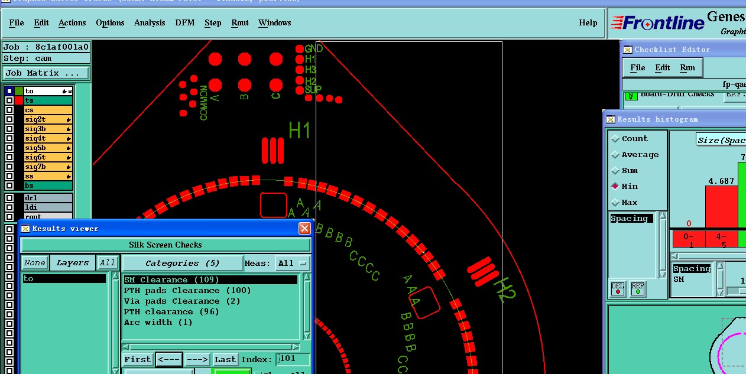746x374 pixels.
Task: Open the File menu in main editor
Action: click(17, 22)
